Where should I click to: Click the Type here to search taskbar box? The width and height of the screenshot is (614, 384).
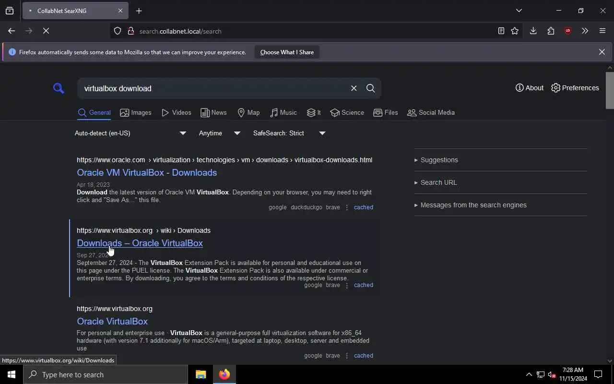(x=106, y=374)
